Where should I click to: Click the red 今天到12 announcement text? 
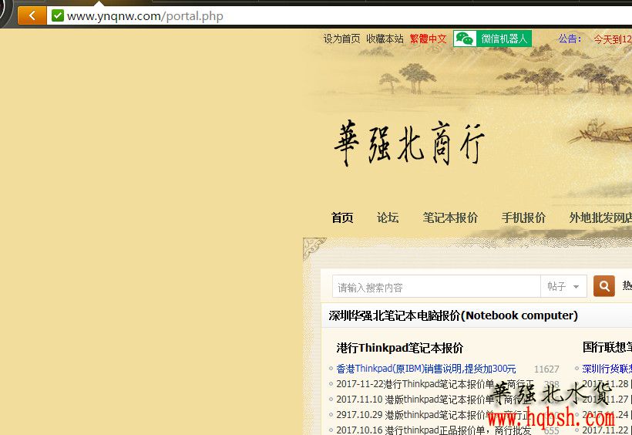point(613,39)
